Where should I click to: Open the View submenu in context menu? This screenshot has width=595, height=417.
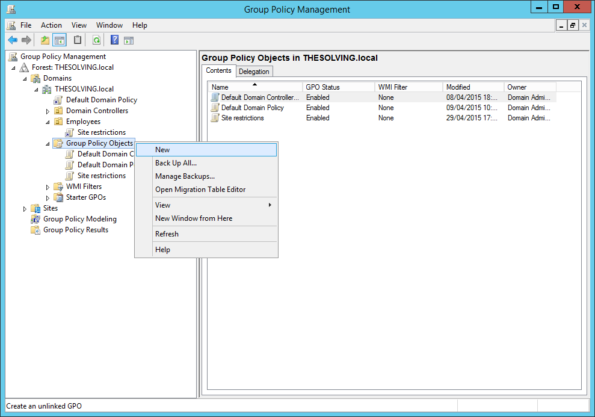tap(206, 205)
